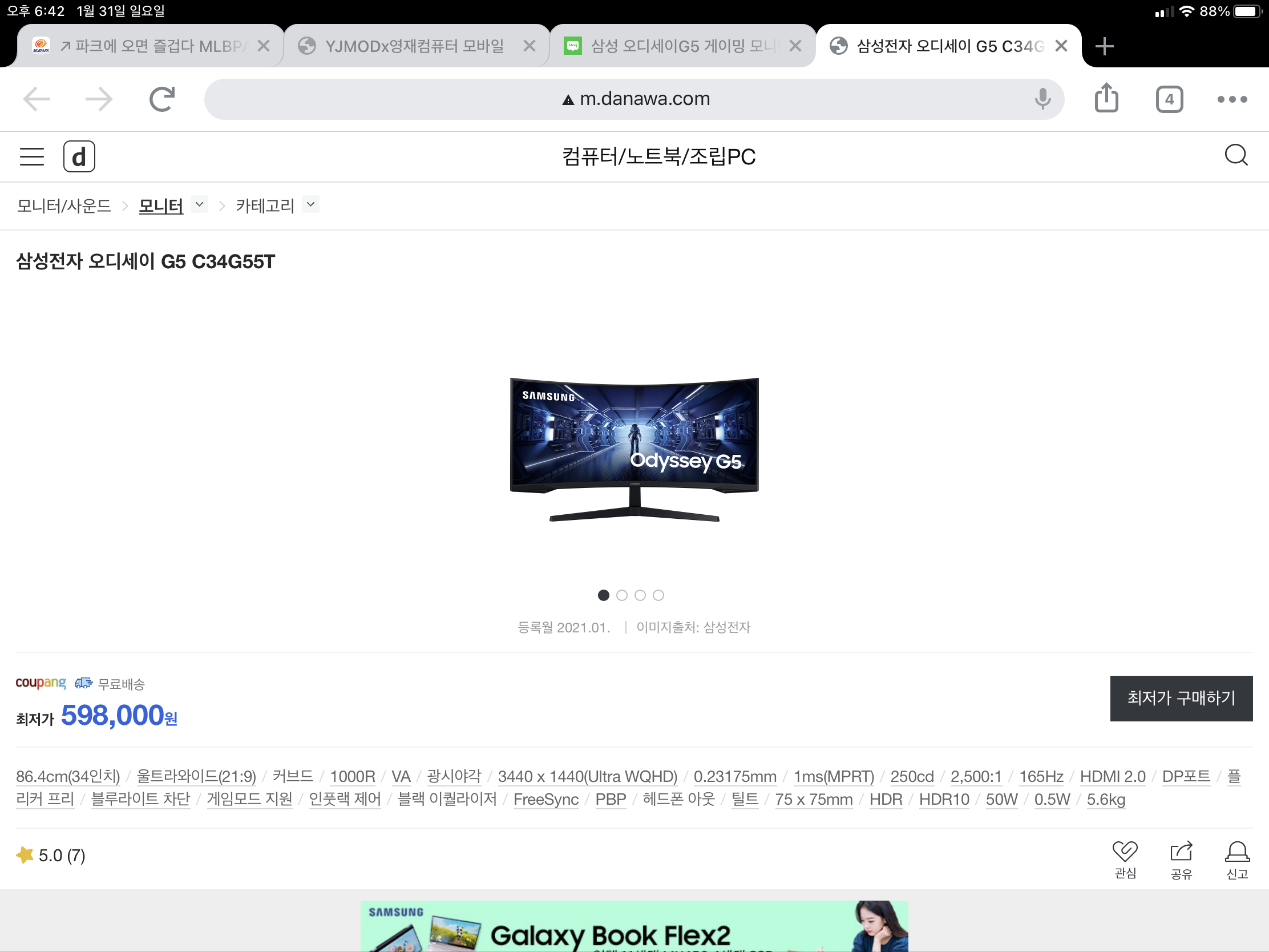Show the third product image dot
The image size is (1269, 952).
coord(640,595)
